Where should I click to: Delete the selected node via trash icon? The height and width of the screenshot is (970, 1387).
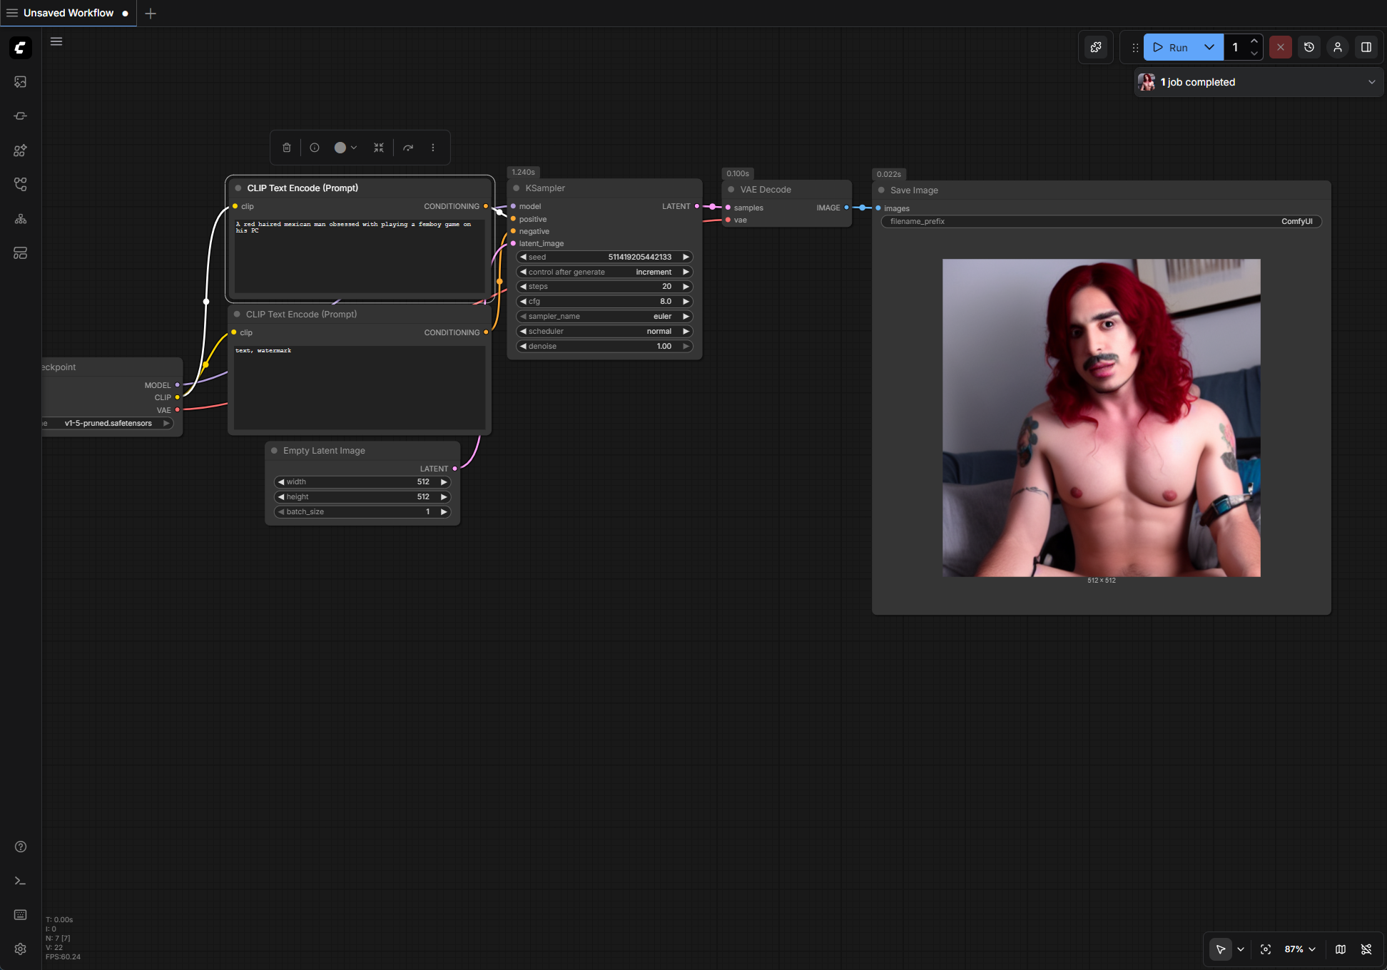(x=287, y=148)
